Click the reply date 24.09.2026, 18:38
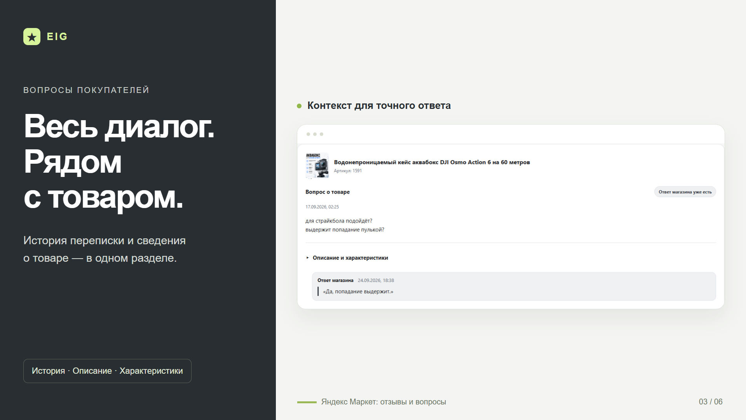The width and height of the screenshot is (746, 420). [x=376, y=280]
